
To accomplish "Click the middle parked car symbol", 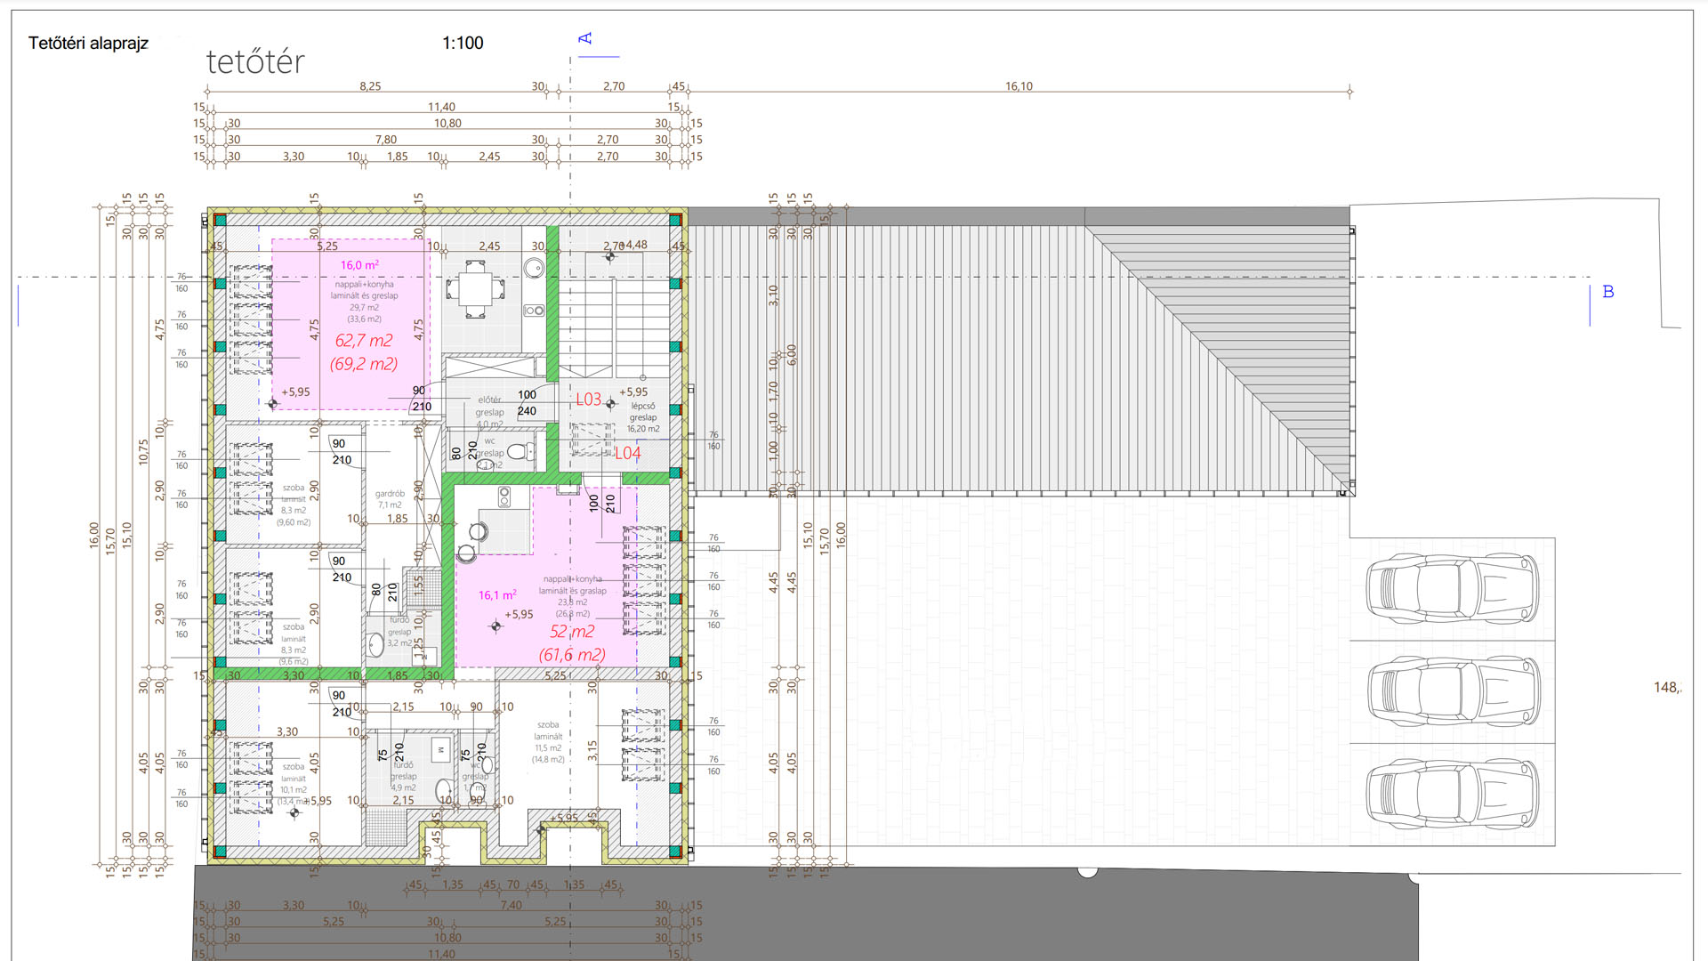I will (1453, 692).
